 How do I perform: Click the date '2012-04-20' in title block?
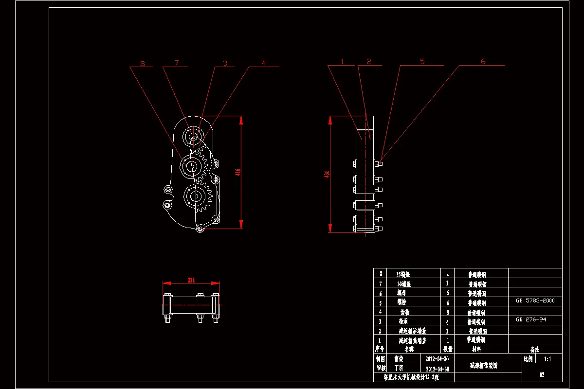click(437, 359)
